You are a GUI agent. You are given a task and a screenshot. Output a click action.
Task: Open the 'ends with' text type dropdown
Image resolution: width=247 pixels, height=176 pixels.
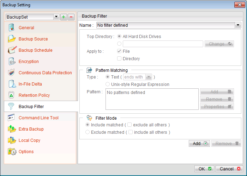click(x=149, y=77)
